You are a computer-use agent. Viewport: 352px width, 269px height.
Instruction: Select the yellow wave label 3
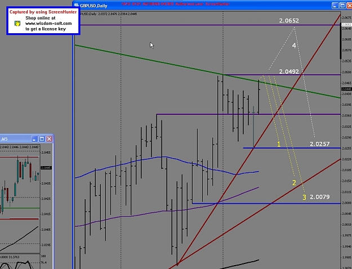[304, 197]
